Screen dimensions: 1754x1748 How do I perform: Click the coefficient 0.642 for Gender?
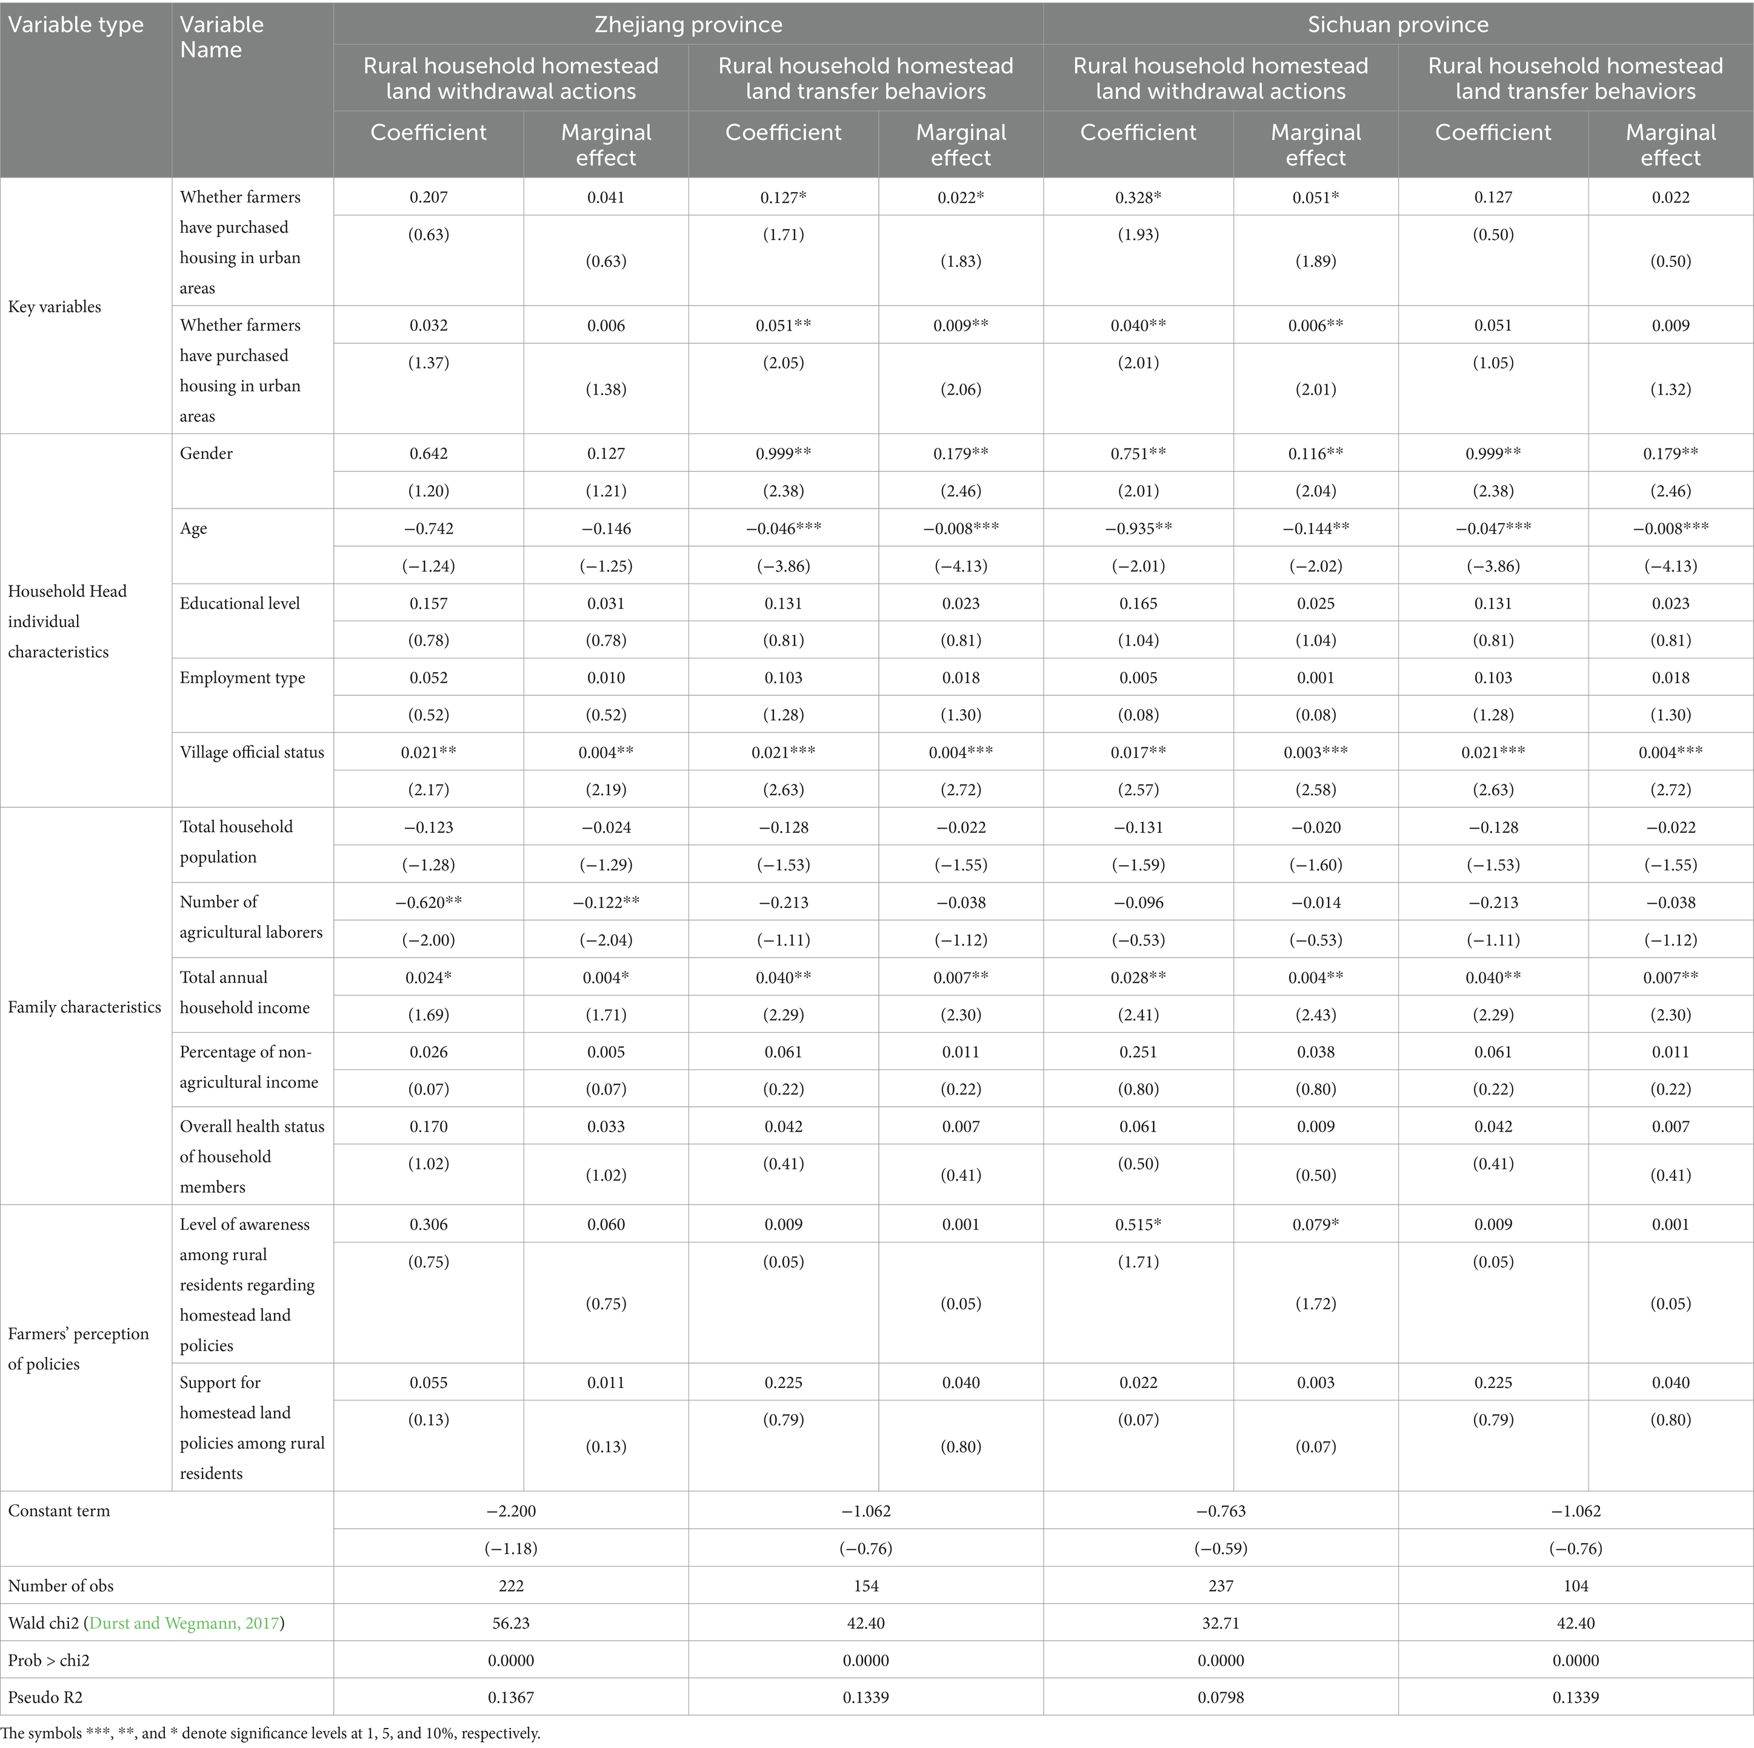tap(428, 453)
